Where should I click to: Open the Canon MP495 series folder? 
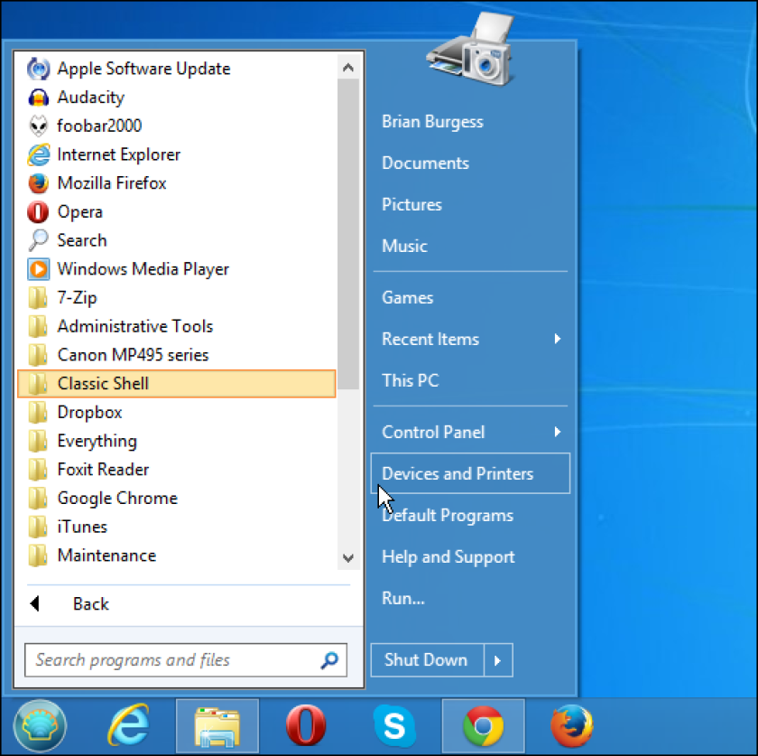click(x=177, y=355)
